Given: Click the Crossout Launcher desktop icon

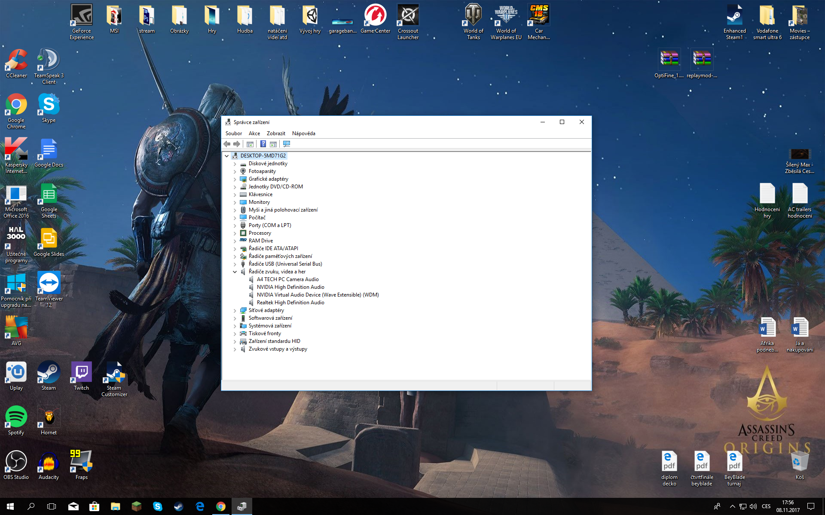Looking at the screenshot, I should (x=408, y=21).
